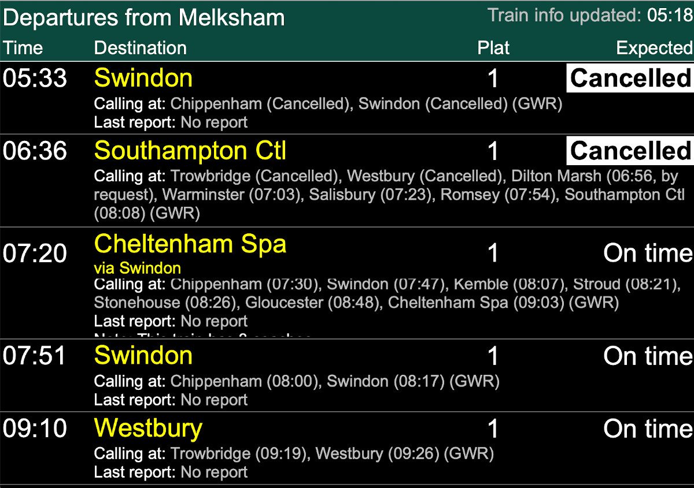Click the 'via Swindon' subtitle
Image resolution: width=694 pixels, height=488 pixels.
point(138,268)
